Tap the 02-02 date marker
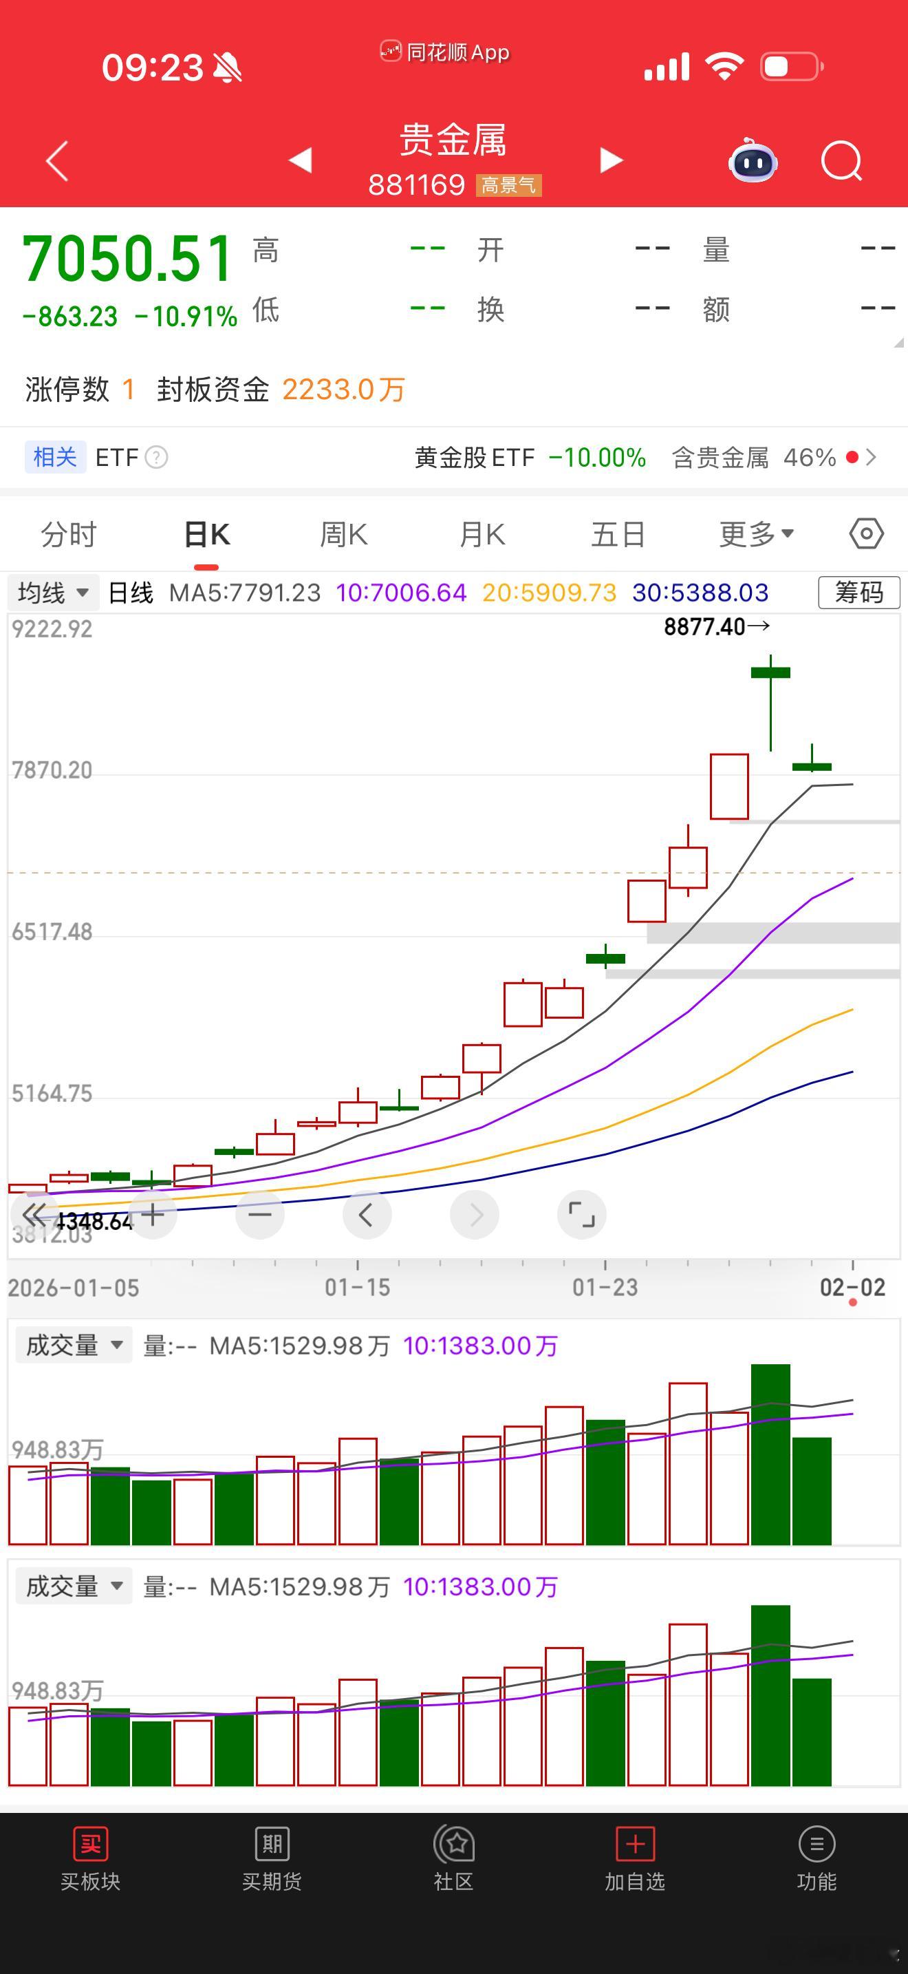The image size is (908, 1974). click(x=853, y=1286)
